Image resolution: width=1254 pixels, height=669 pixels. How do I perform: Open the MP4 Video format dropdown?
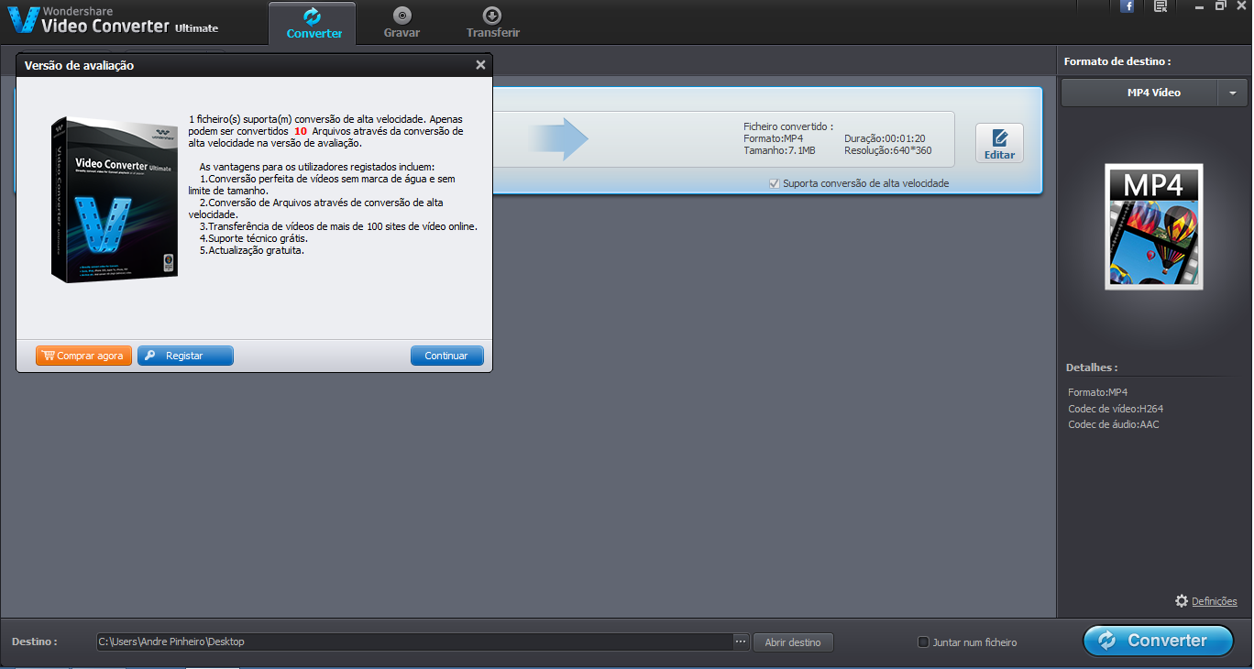[1233, 92]
